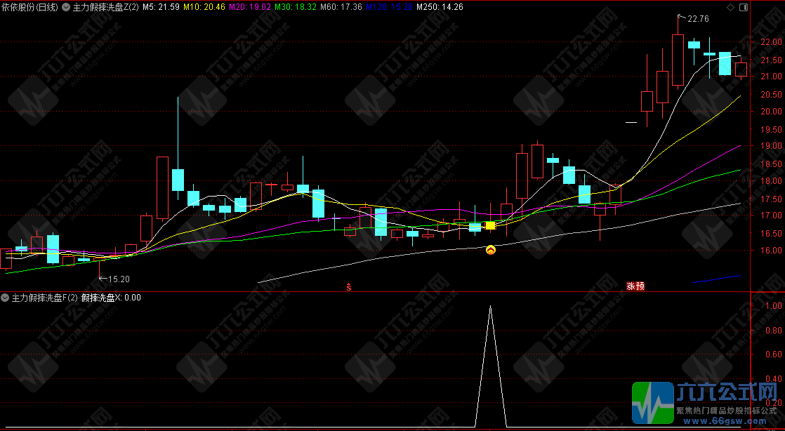The image size is (785, 431).
Task: Click the 六六公式网 logo icon
Action: tap(652, 403)
